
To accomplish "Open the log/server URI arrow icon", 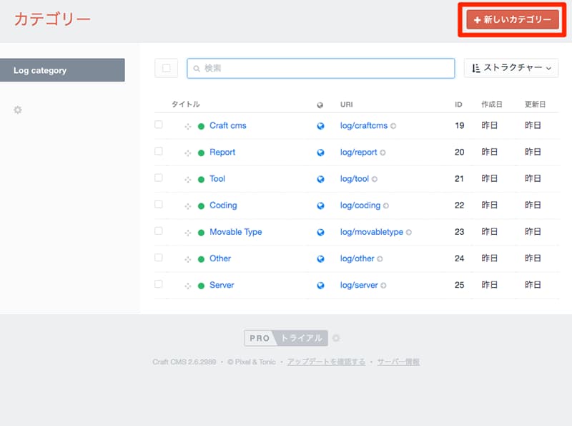I will coord(383,286).
